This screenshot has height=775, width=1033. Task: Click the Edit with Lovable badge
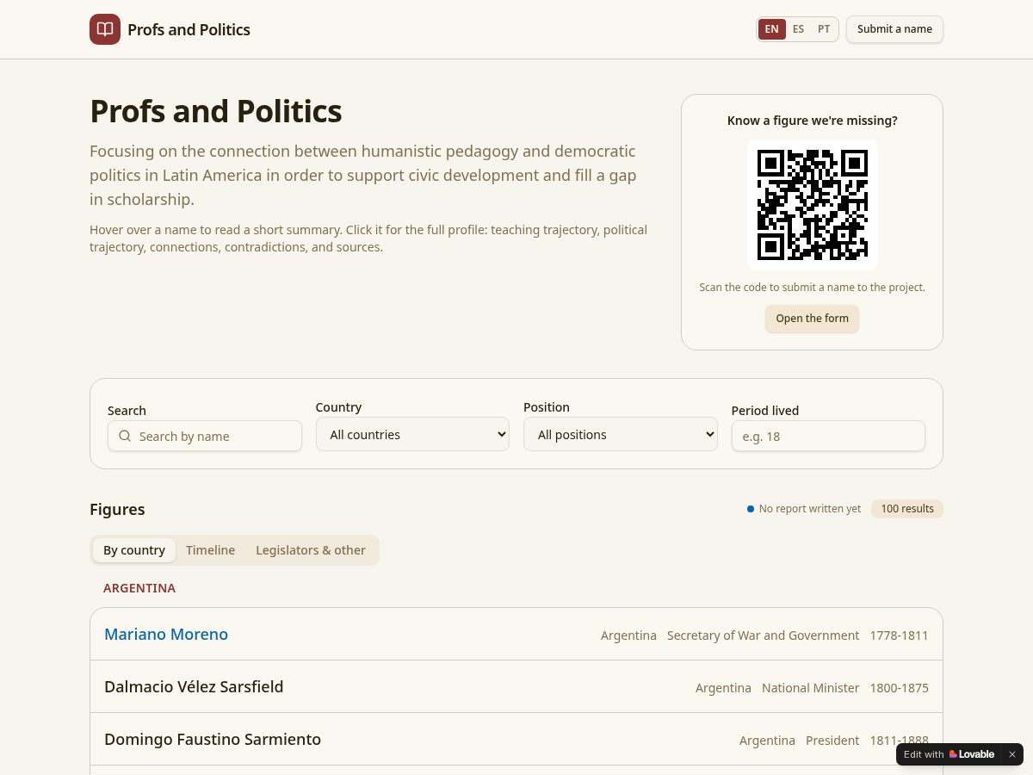coord(949,754)
